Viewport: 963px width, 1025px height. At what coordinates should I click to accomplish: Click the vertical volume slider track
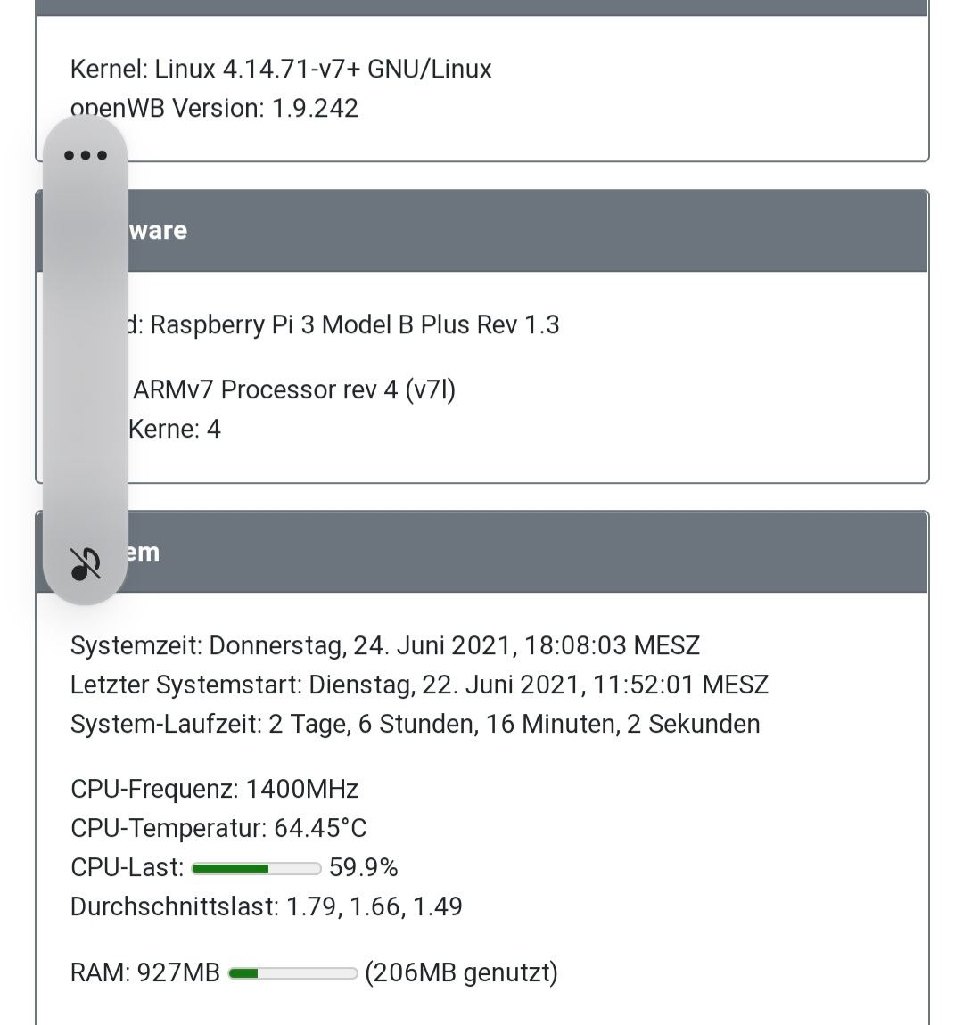point(86,357)
